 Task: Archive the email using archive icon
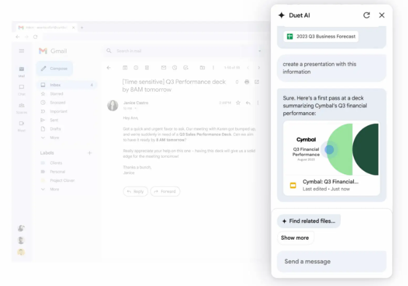[x=125, y=68]
